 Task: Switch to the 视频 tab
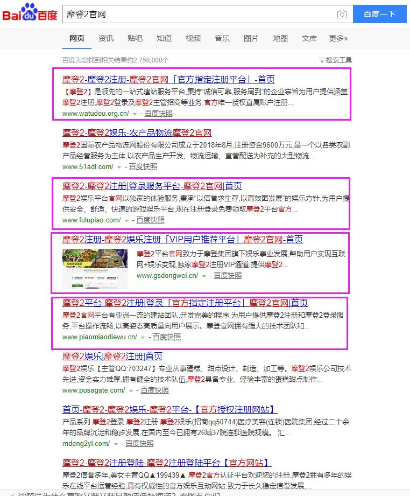[x=193, y=39]
